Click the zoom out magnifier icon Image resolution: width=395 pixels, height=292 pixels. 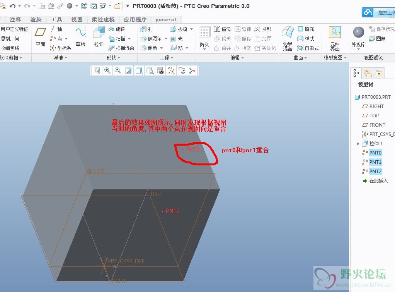pyautogui.click(x=117, y=70)
